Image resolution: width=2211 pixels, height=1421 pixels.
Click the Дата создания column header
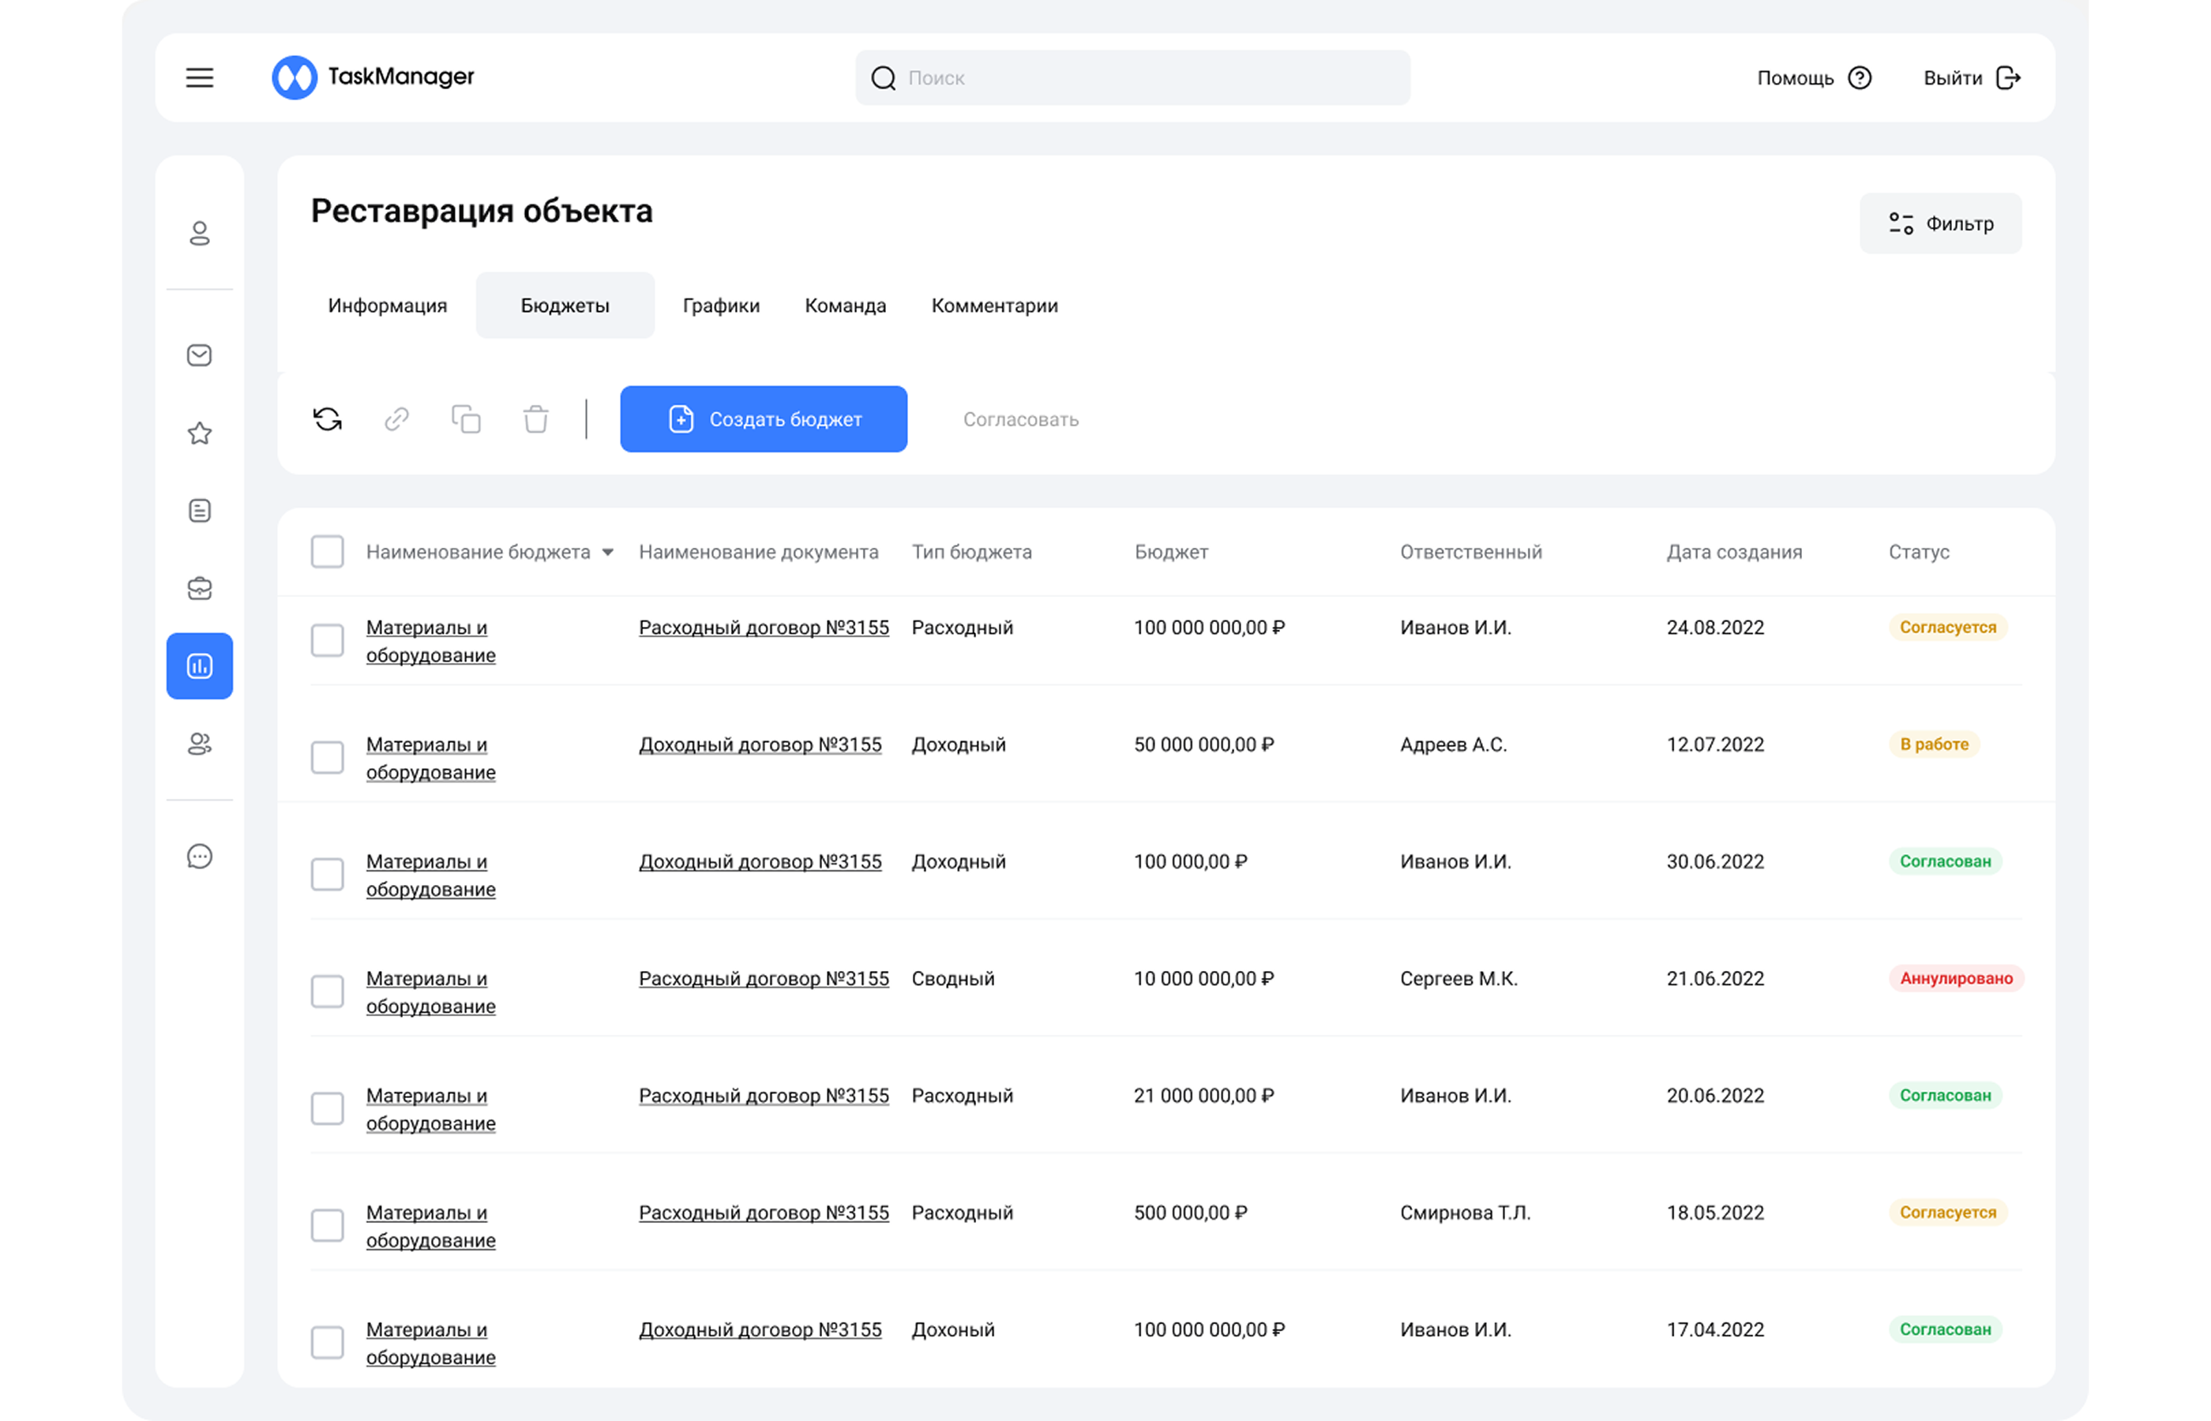[1733, 552]
